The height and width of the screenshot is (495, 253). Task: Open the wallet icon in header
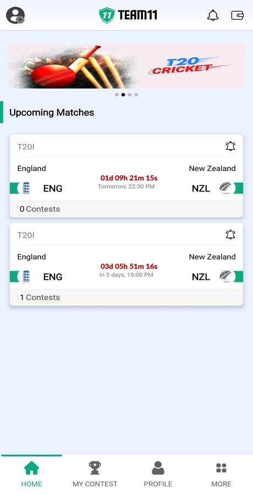[237, 15]
